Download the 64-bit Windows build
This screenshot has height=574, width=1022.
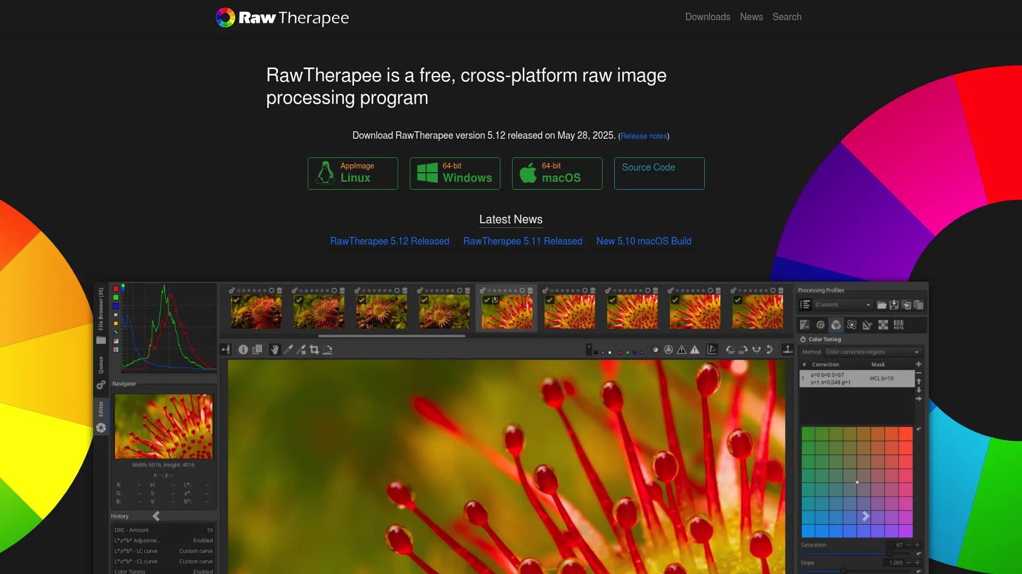(455, 173)
